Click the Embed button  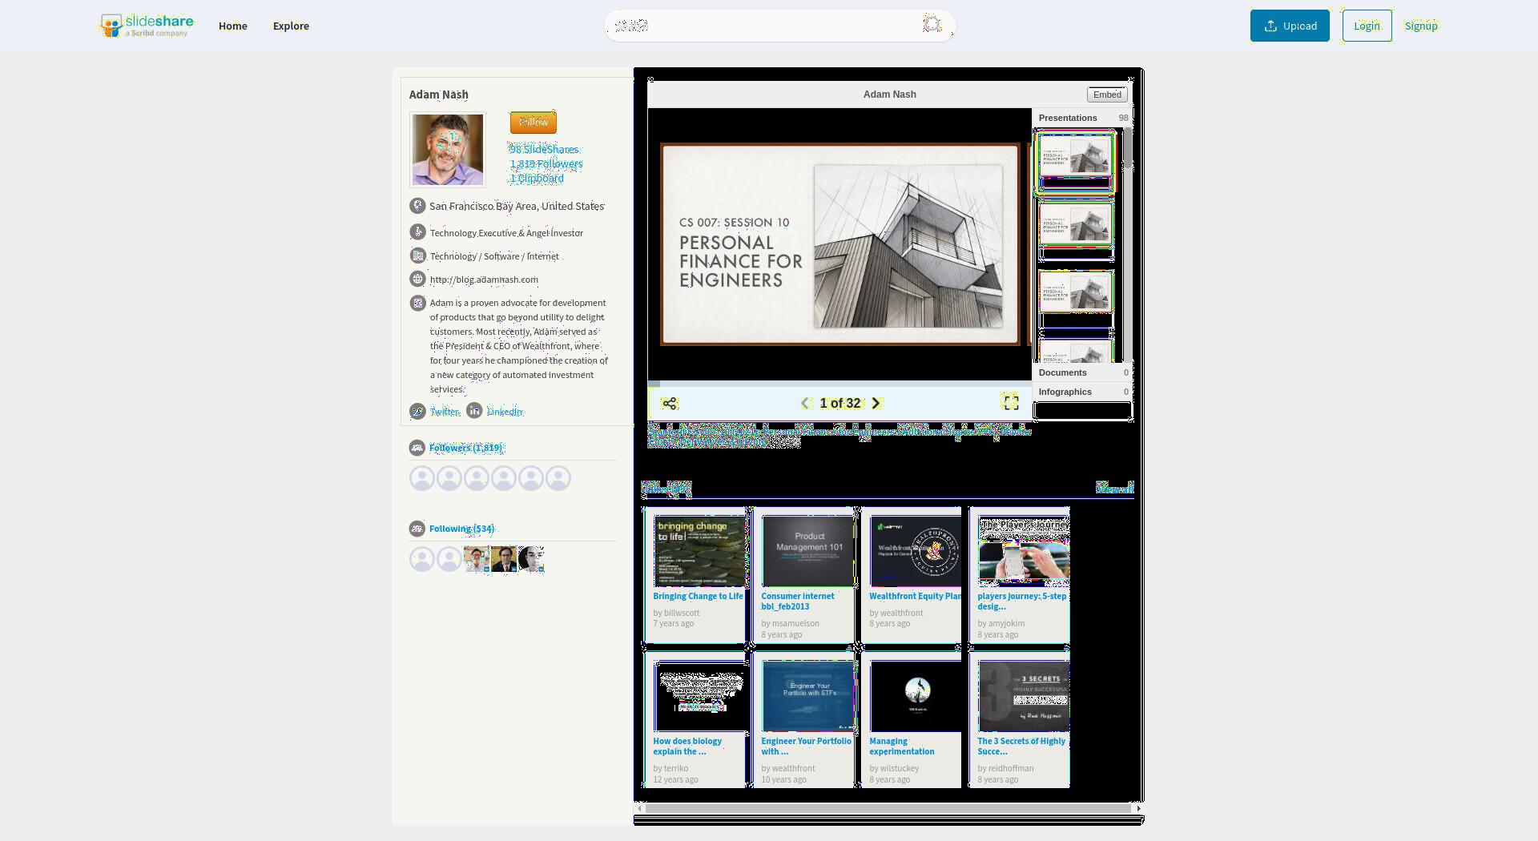(x=1107, y=95)
